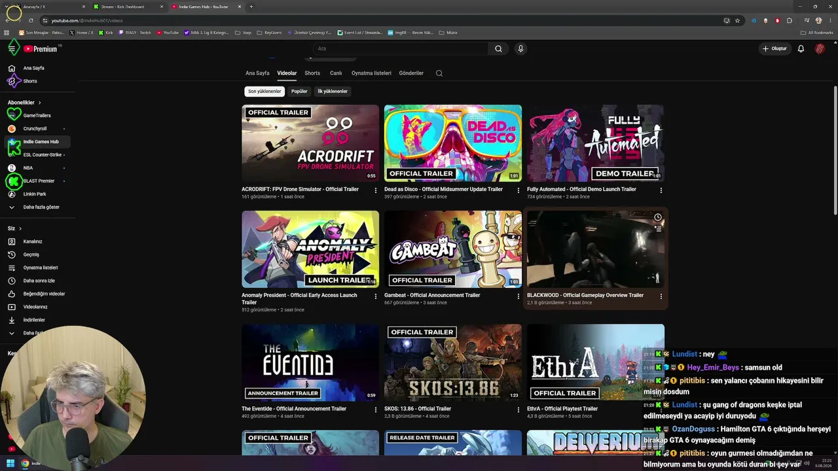Switch to the Gönderiler channel tab
The height and width of the screenshot is (471, 838).
pos(411,73)
